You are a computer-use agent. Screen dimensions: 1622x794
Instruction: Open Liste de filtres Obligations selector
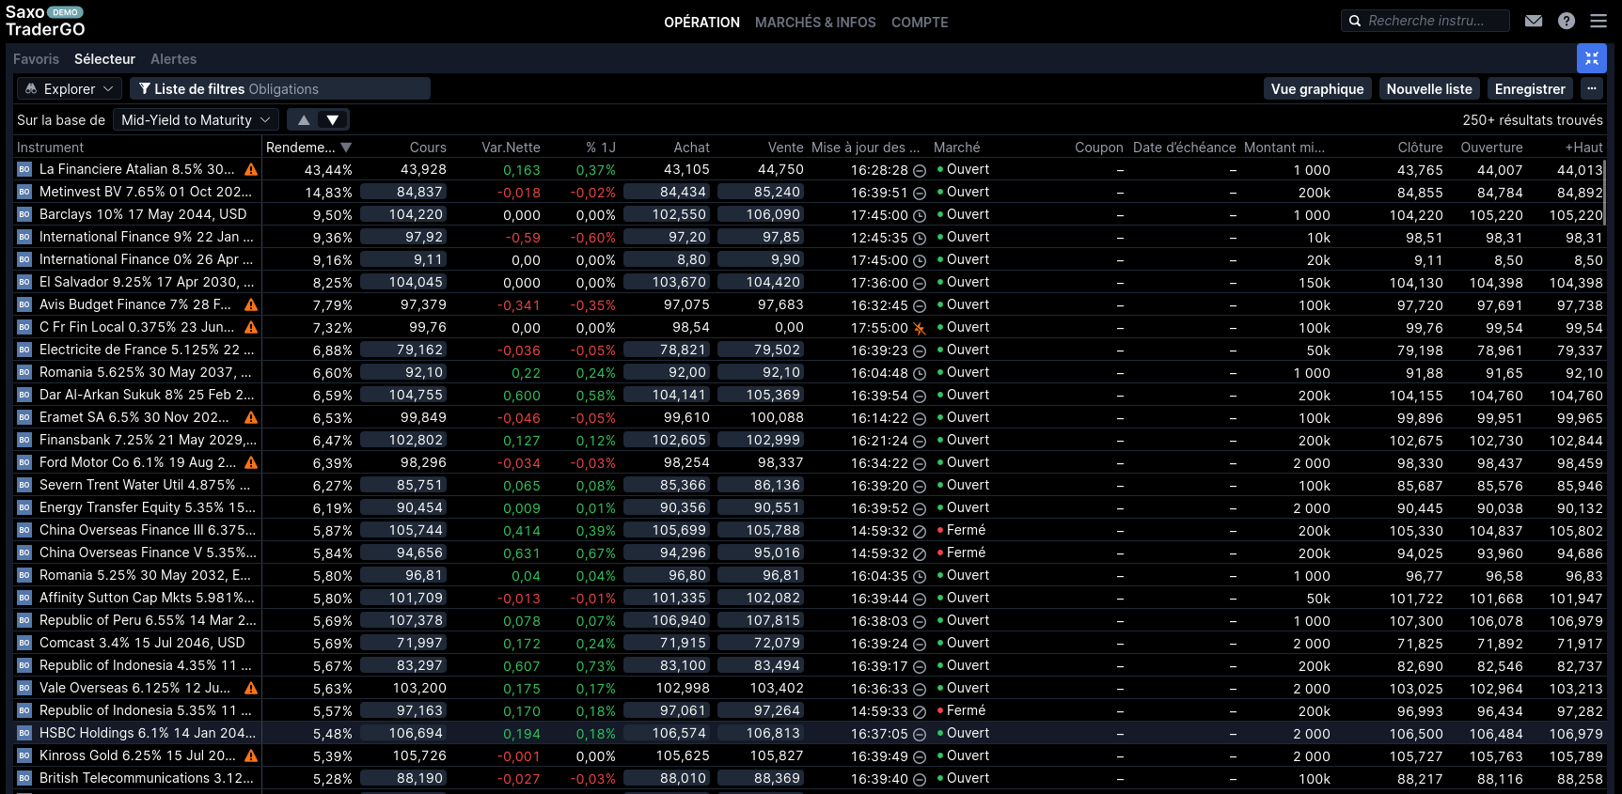(280, 88)
